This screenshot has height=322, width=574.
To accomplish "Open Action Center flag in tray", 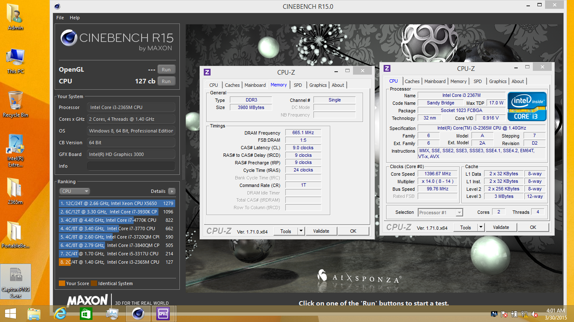I will [504, 314].
